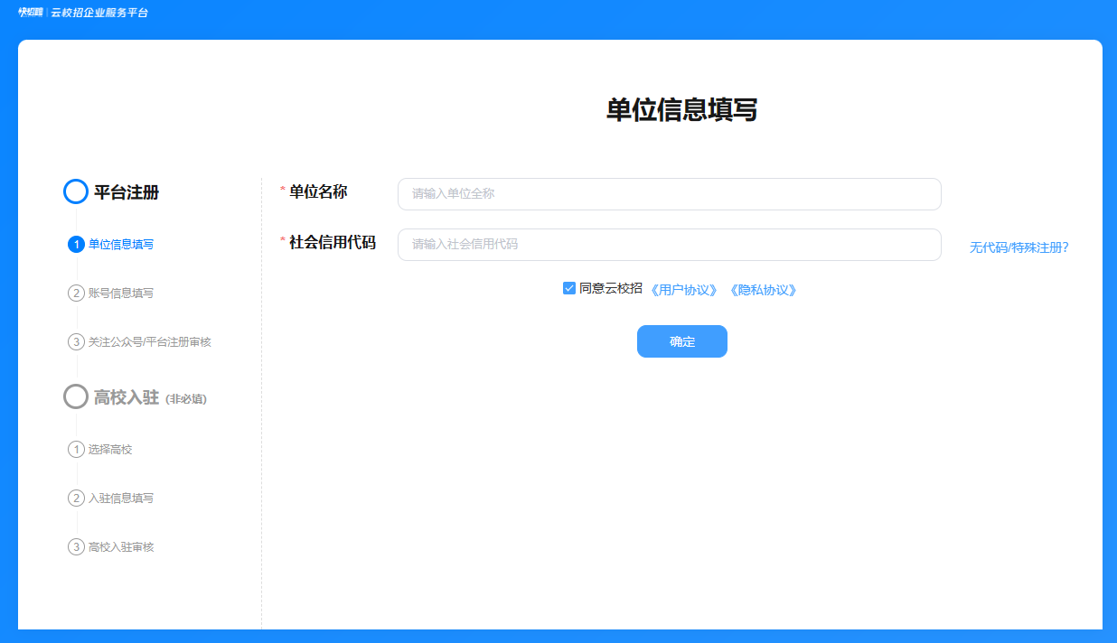Click the 平台注册 circle icon
The image size is (1117, 643).
[x=76, y=191]
